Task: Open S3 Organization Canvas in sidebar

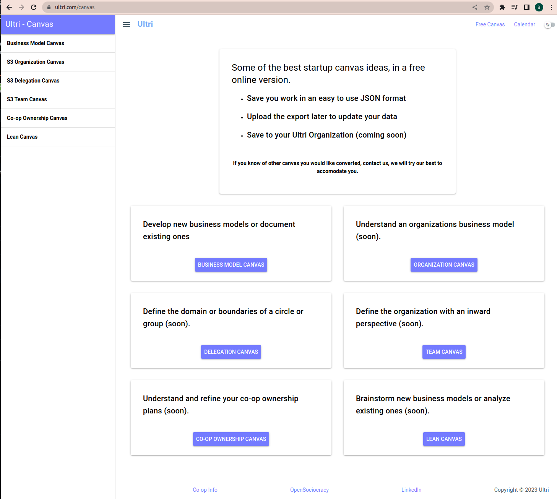Action: [58, 62]
